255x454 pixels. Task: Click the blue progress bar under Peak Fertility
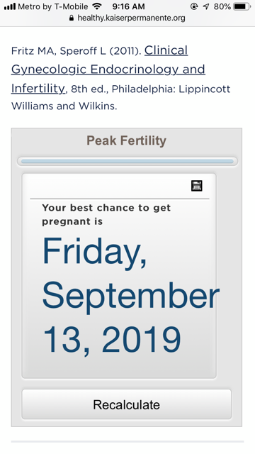[127, 161]
